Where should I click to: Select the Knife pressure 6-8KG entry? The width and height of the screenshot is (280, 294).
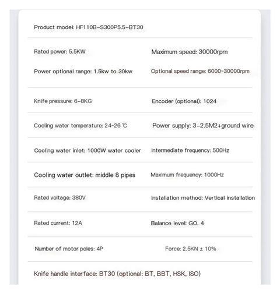pos(62,101)
